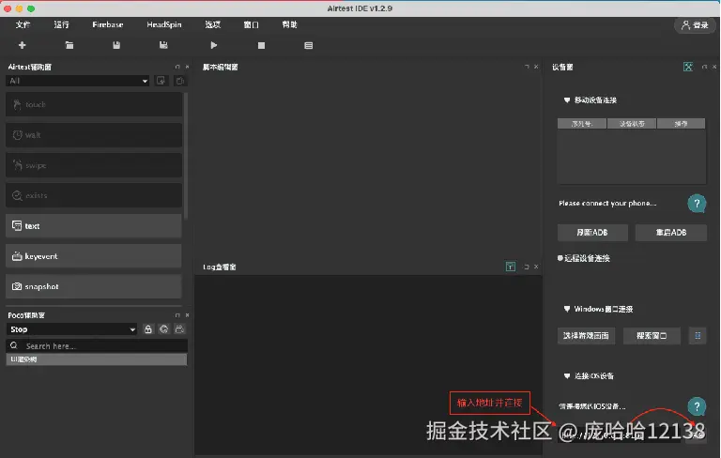Click the 选择游戏画面 button

point(586,336)
